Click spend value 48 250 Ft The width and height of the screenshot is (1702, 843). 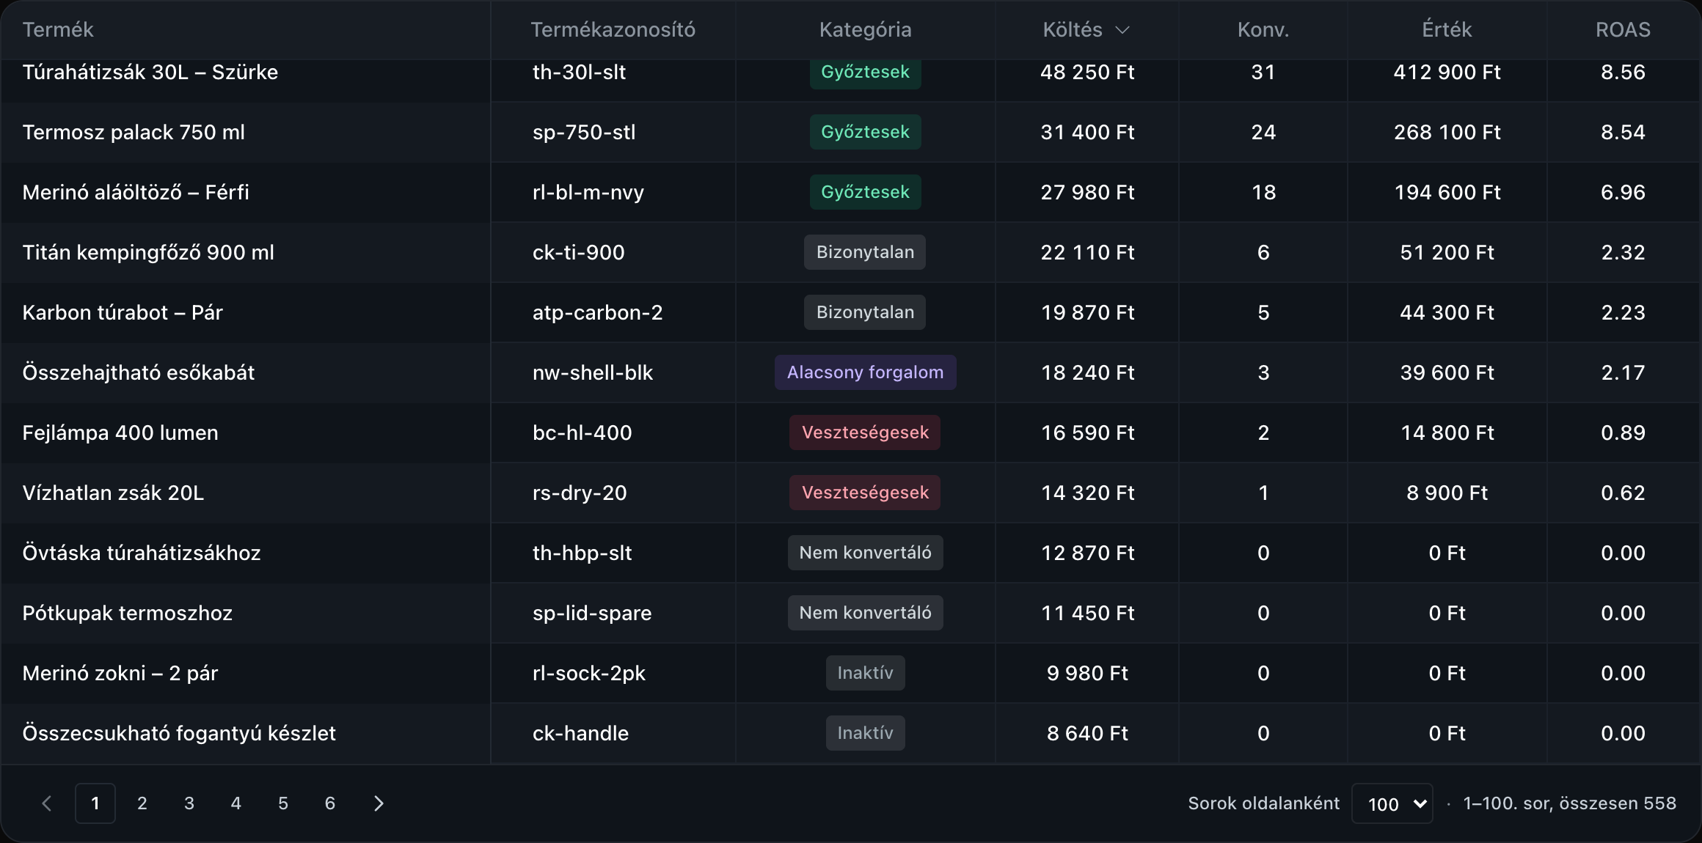pos(1087,72)
